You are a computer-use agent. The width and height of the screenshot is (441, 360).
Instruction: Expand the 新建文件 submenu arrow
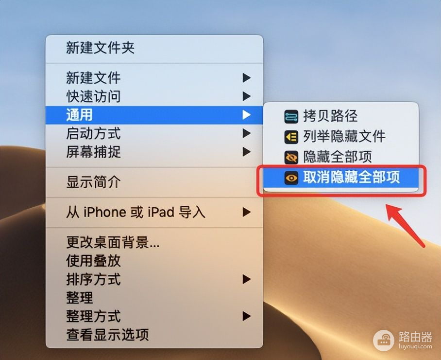click(x=246, y=78)
